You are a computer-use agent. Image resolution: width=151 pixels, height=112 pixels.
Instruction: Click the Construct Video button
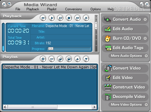pyautogui.click(x=125, y=87)
